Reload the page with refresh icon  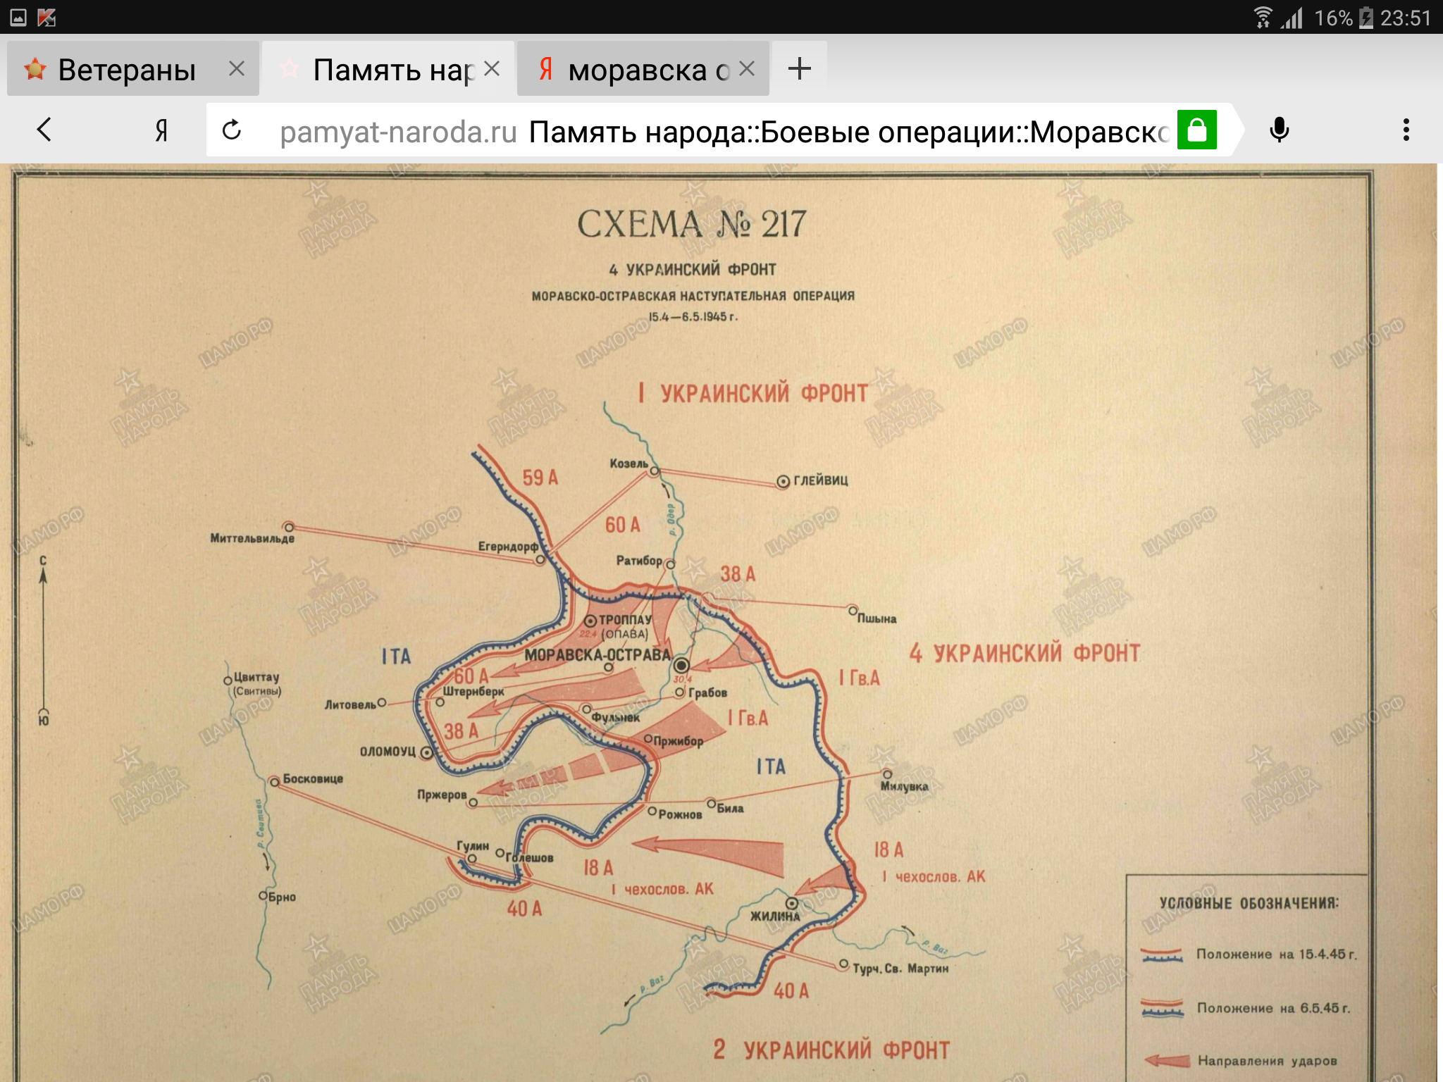click(x=232, y=130)
